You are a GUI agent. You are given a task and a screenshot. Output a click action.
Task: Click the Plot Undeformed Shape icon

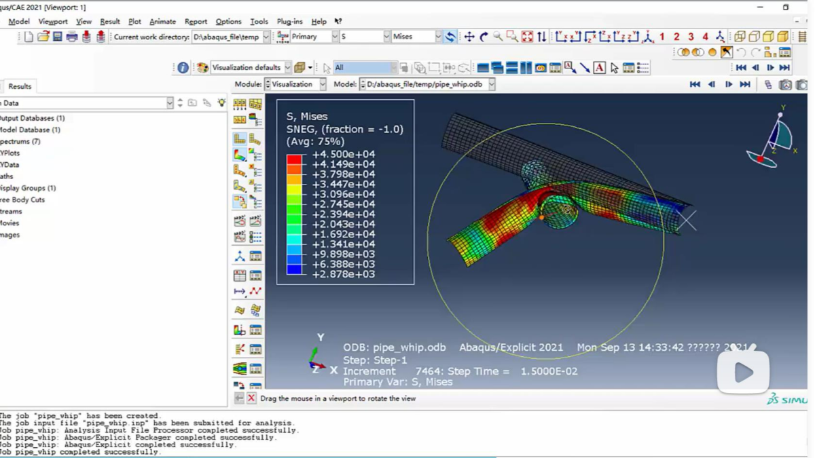(240, 138)
